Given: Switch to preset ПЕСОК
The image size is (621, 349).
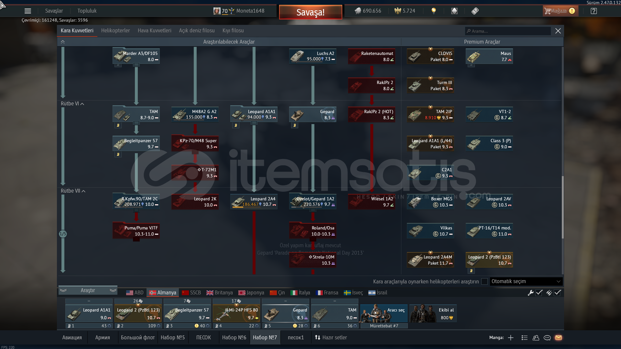Looking at the screenshot, I should tap(203, 338).
